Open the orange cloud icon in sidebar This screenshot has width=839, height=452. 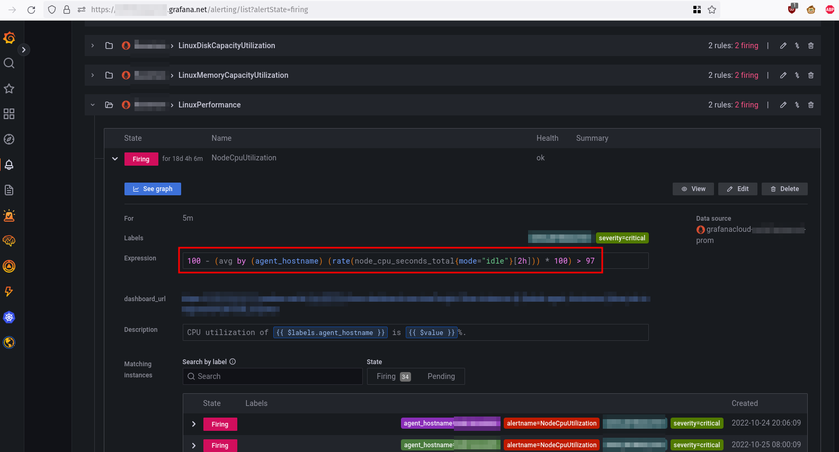[9, 241]
